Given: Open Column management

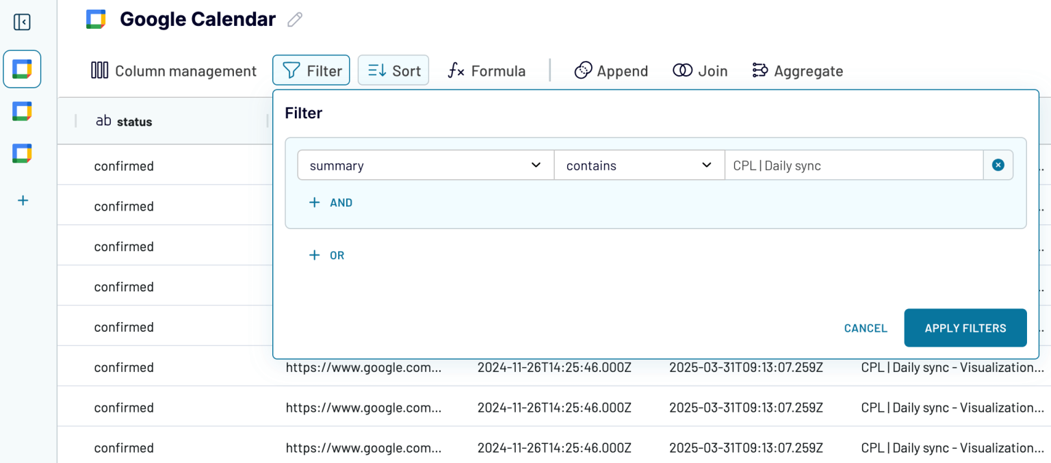Looking at the screenshot, I should [173, 70].
